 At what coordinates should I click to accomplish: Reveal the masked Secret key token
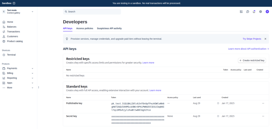click(x=138, y=120)
